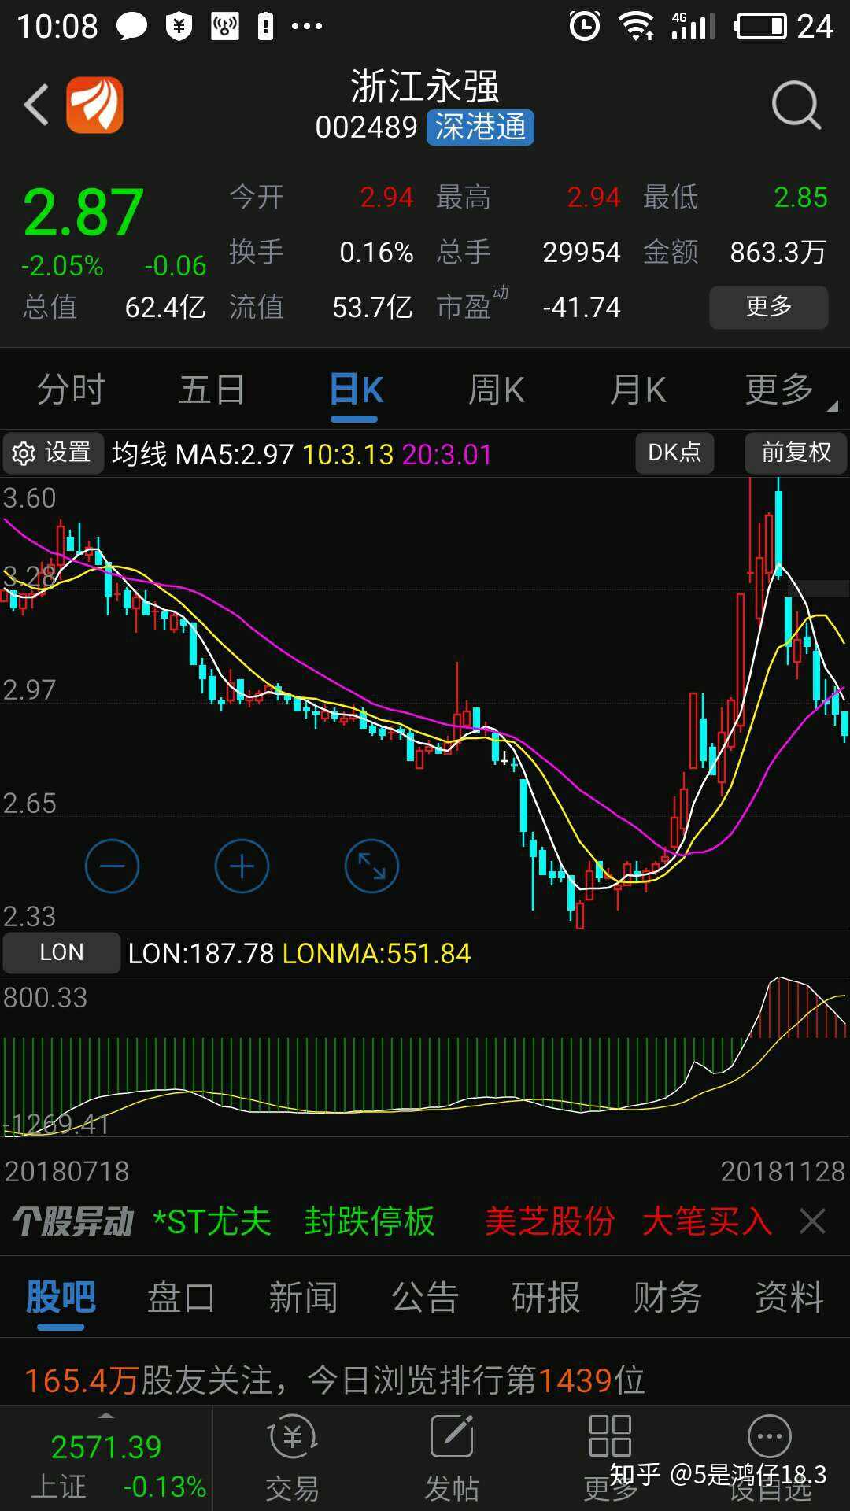Open the 盘口 order book tab
The height and width of the screenshot is (1511, 850).
182,1297
